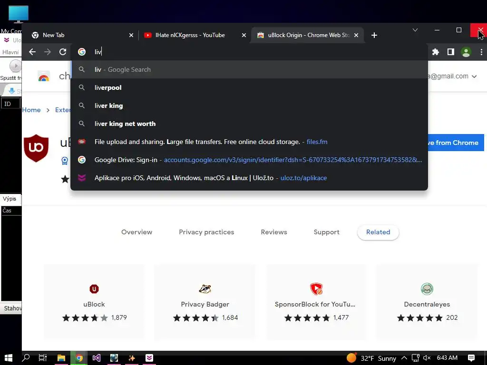Open Chrome three-dot menu
This screenshot has width=487, height=365.
pyautogui.click(x=481, y=52)
